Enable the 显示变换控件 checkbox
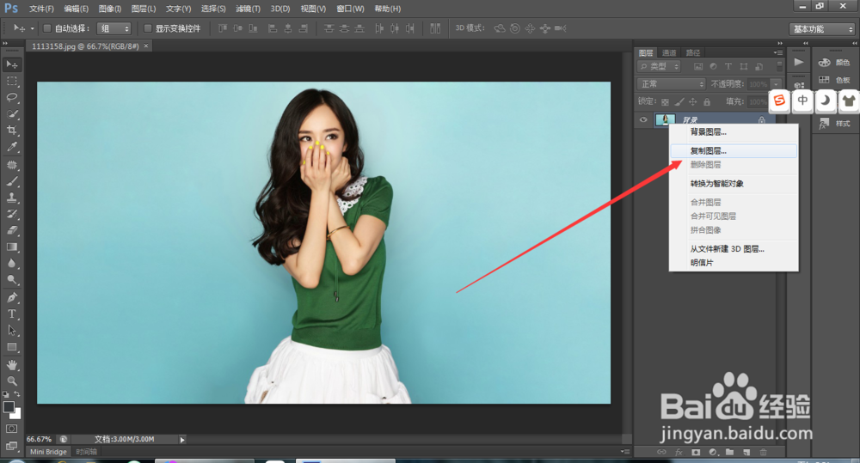Image resolution: width=860 pixels, height=463 pixels. 148,28
